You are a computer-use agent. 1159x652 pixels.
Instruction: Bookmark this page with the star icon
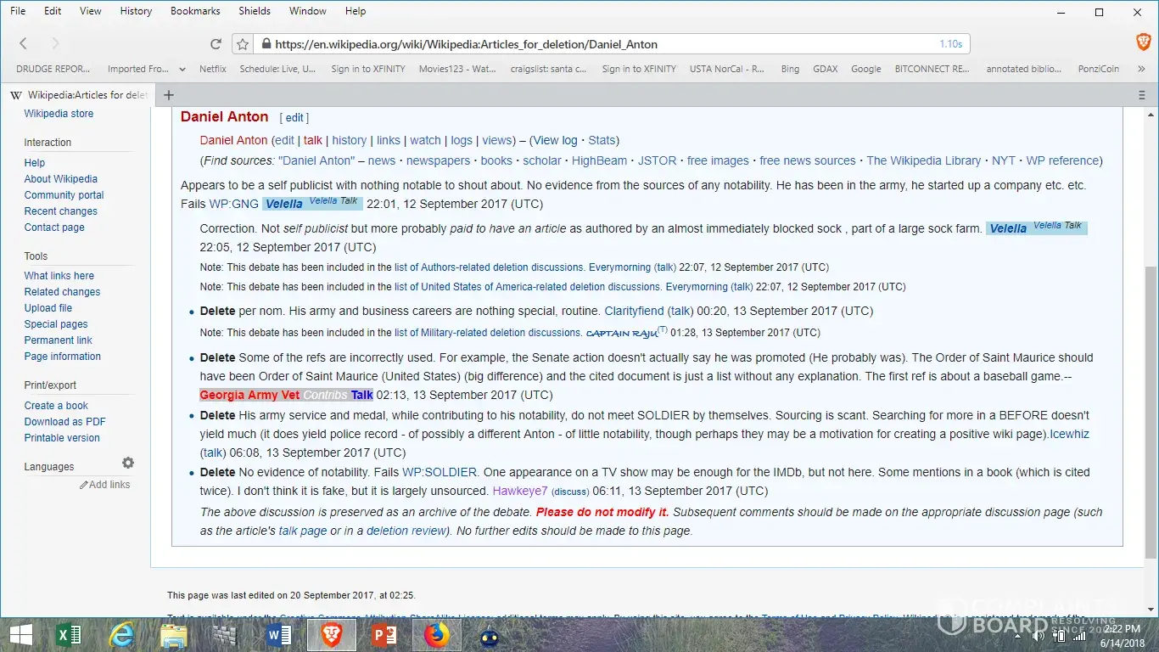coord(243,44)
